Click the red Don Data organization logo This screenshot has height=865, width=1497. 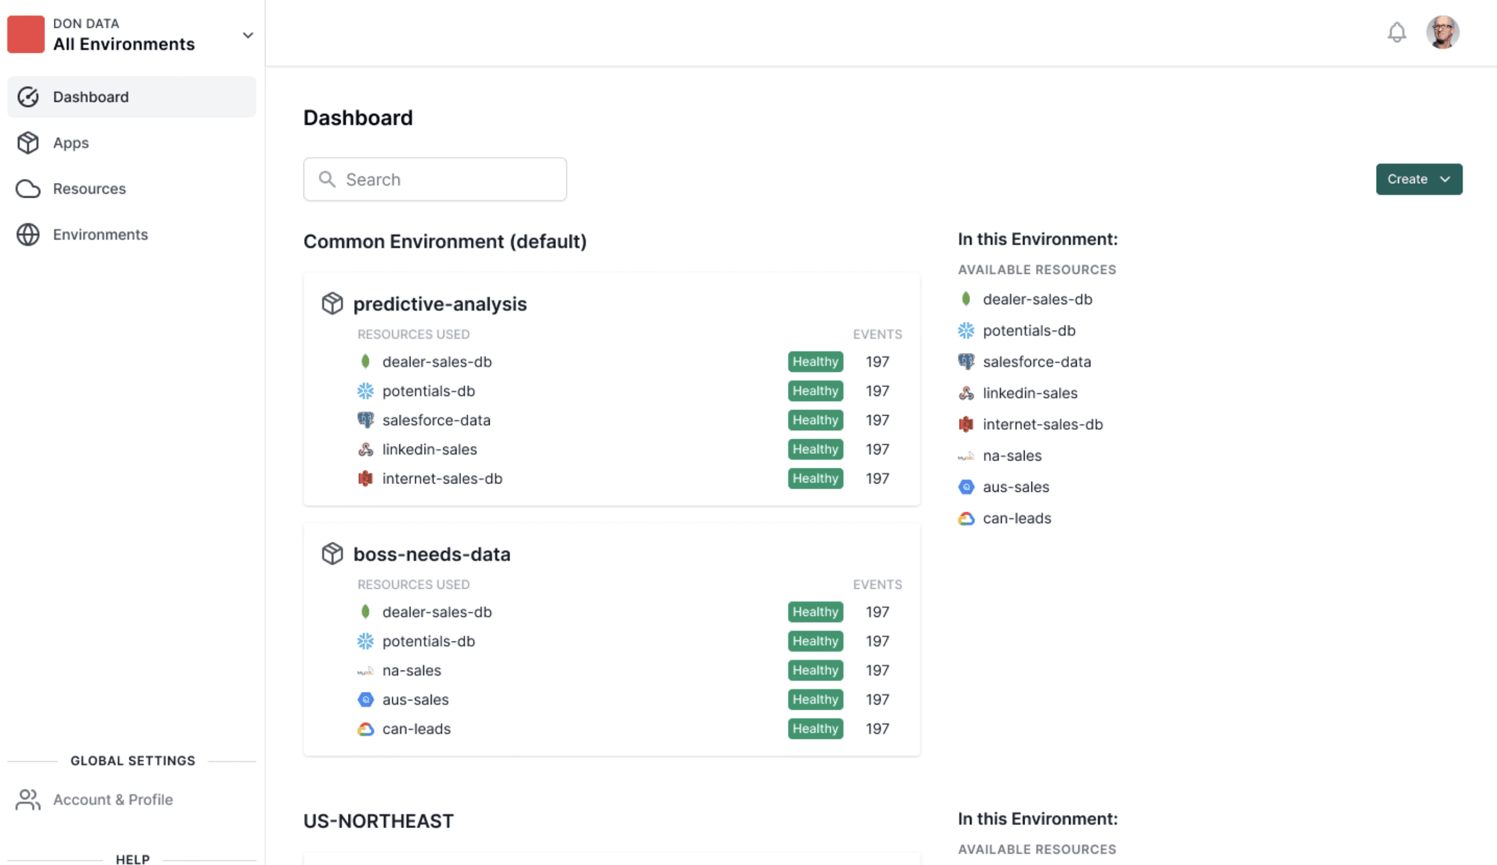pyautogui.click(x=26, y=35)
